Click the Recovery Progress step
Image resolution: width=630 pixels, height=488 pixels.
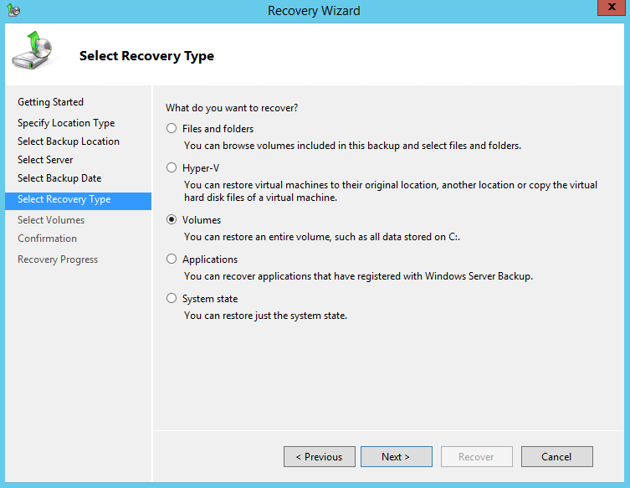click(x=58, y=259)
